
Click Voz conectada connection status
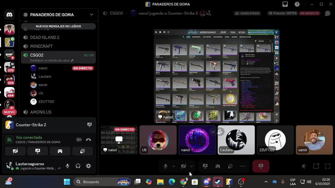[29, 137]
